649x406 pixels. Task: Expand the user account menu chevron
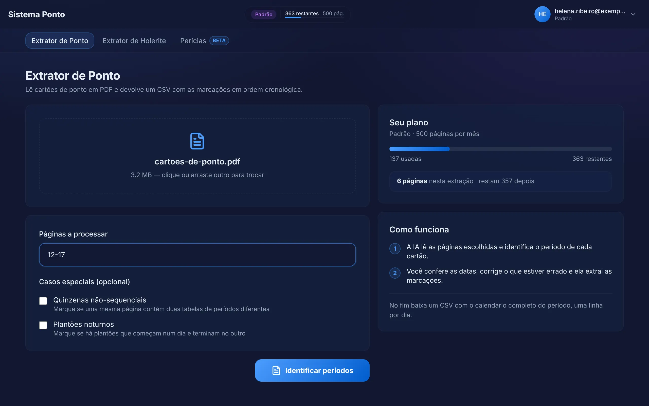pyautogui.click(x=633, y=14)
